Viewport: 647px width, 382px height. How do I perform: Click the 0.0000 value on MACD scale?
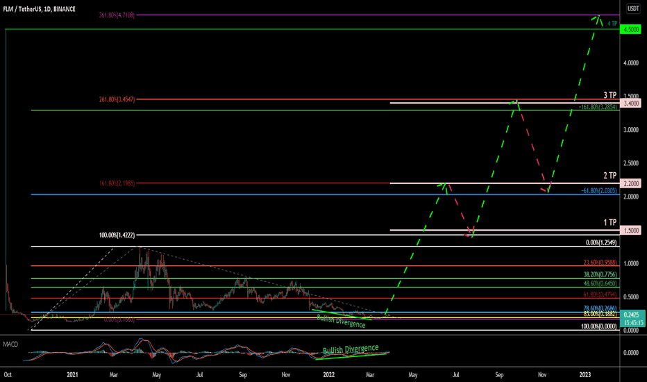[x=631, y=353]
